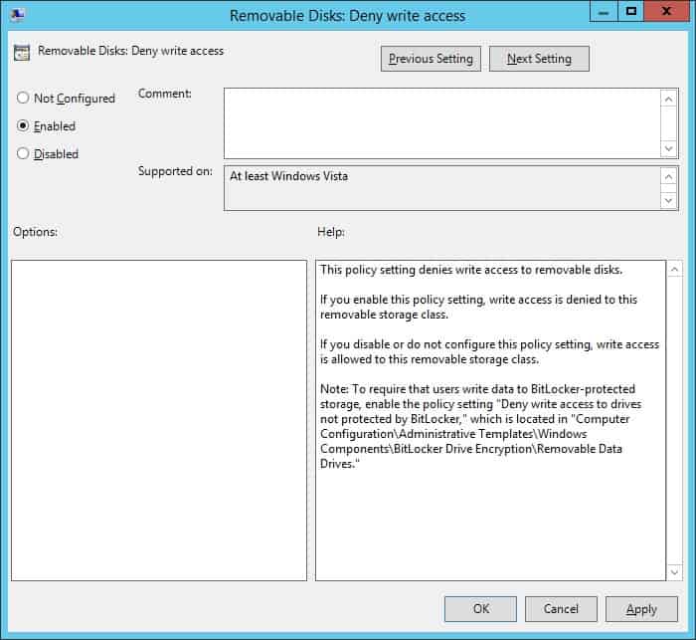Select the Not Configured radio button
The image size is (696, 640).
pos(23,99)
